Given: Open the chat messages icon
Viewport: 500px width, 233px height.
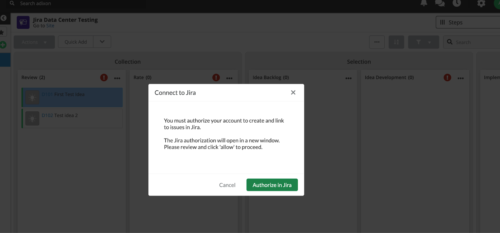Looking at the screenshot, I should pyautogui.click(x=440, y=3).
